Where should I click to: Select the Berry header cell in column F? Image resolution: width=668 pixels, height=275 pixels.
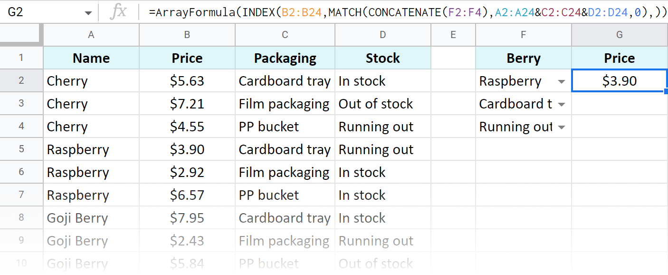click(x=523, y=58)
